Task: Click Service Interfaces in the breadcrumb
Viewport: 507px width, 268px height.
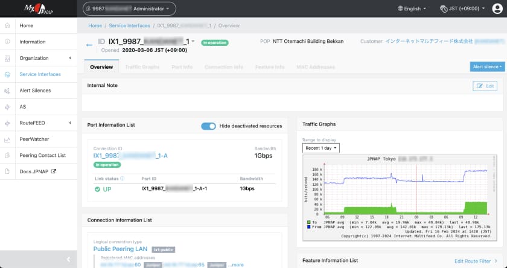Action: 130,26
